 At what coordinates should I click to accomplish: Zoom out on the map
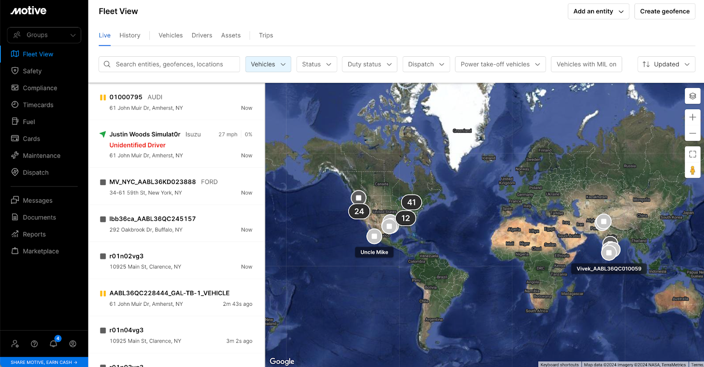tap(693, 133)
